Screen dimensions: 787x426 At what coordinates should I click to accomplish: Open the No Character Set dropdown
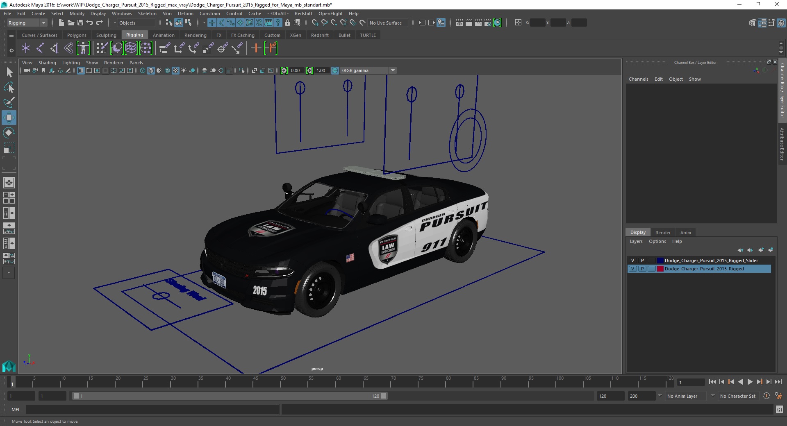(x=738, y=396)
